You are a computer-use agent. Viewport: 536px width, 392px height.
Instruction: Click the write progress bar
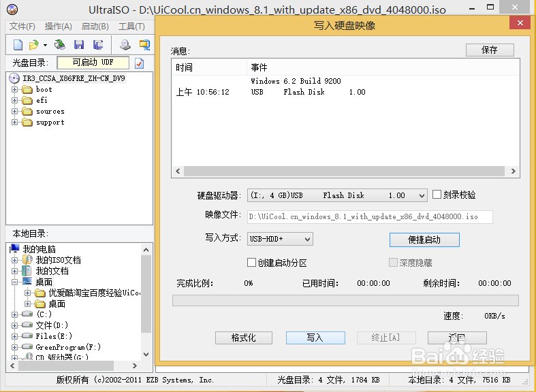345,301
